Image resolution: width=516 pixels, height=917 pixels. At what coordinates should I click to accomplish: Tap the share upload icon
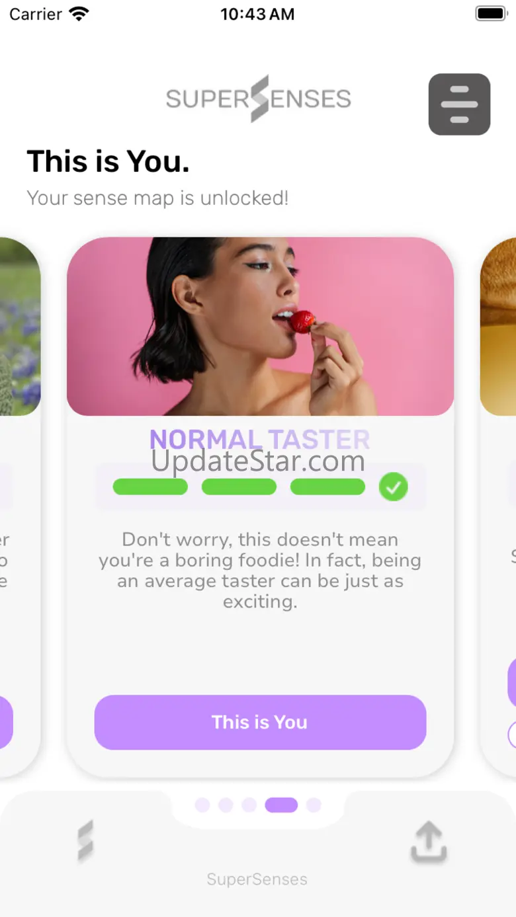429,842
